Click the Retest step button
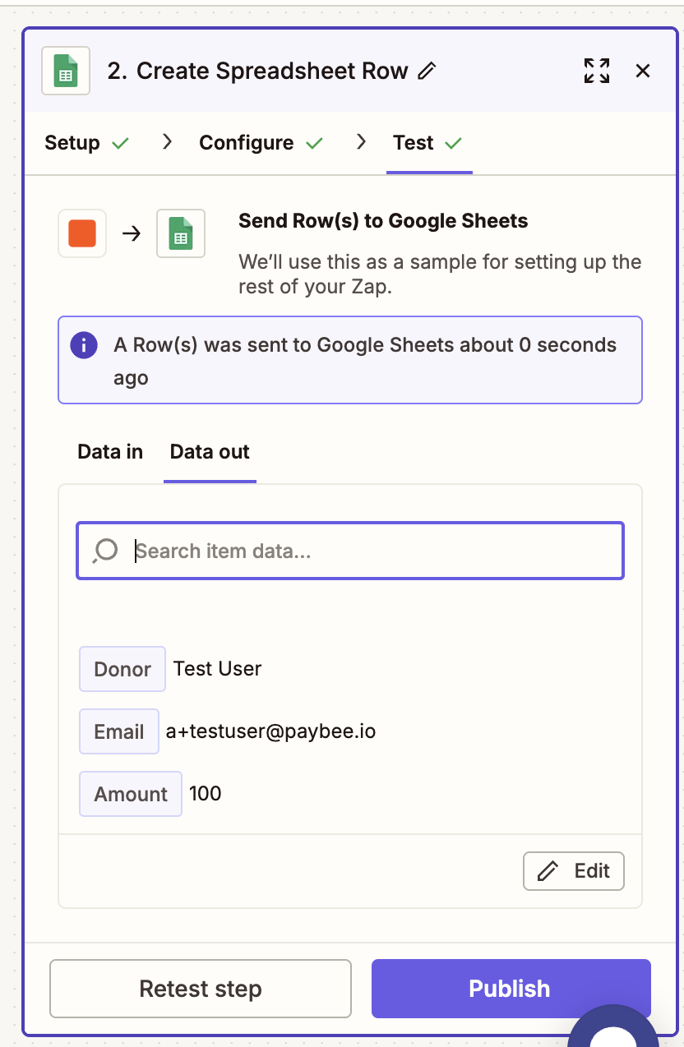The width and height of the screenshot is (684, 1047). click(x=201, y=989)
